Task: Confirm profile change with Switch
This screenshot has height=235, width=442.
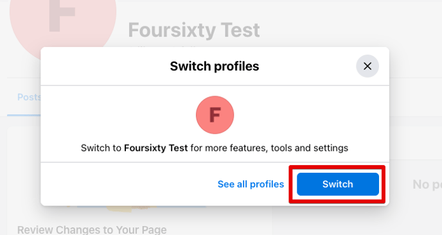Action: (338, 184)
